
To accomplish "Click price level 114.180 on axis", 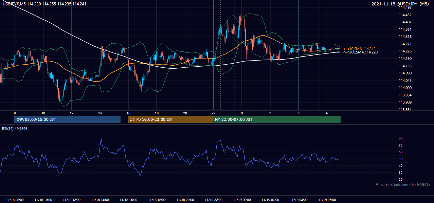I will (405, 59).
